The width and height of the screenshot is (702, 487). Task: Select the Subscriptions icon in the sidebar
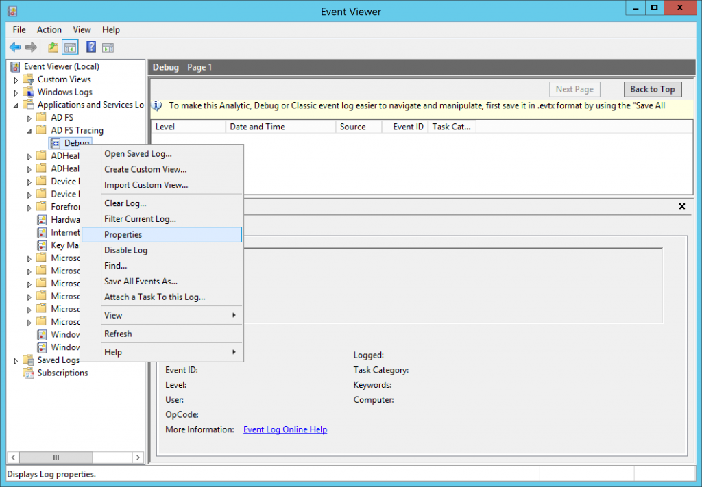coord(29,373)
